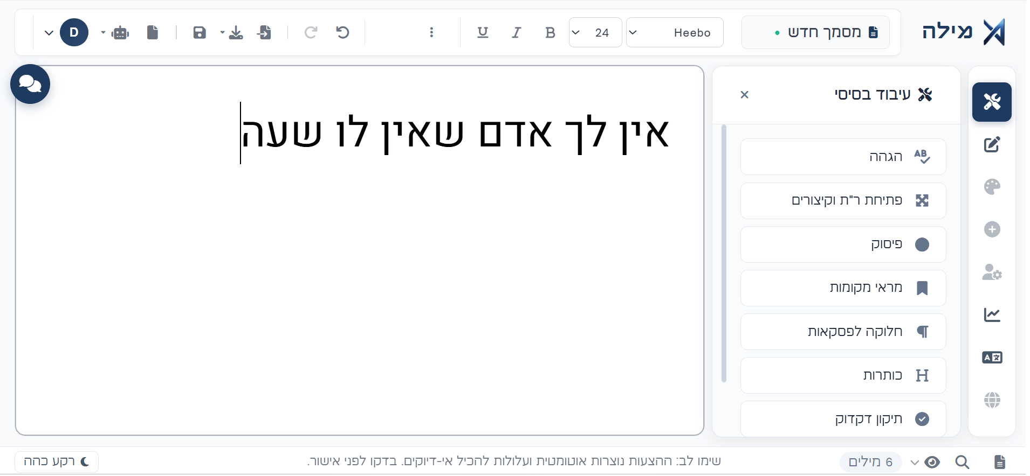
Task: Click in the editor text line
Action: point(455,133)
